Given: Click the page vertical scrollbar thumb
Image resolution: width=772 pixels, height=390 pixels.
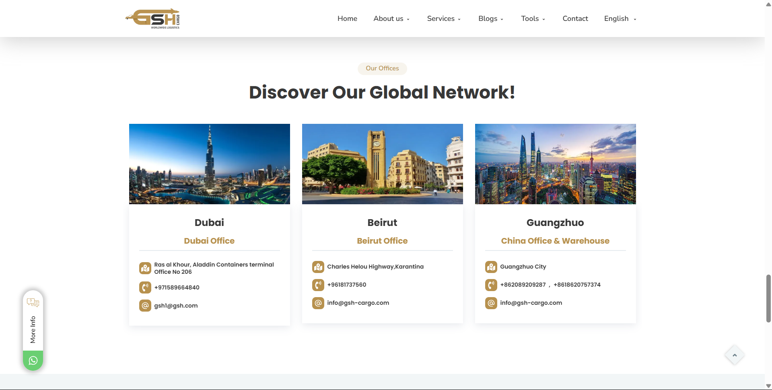Looking at the screenshot, I should coord(768,298).
